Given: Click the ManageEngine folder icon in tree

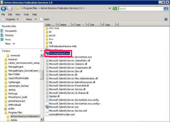Looking at the screenshot, I should 6,67.
